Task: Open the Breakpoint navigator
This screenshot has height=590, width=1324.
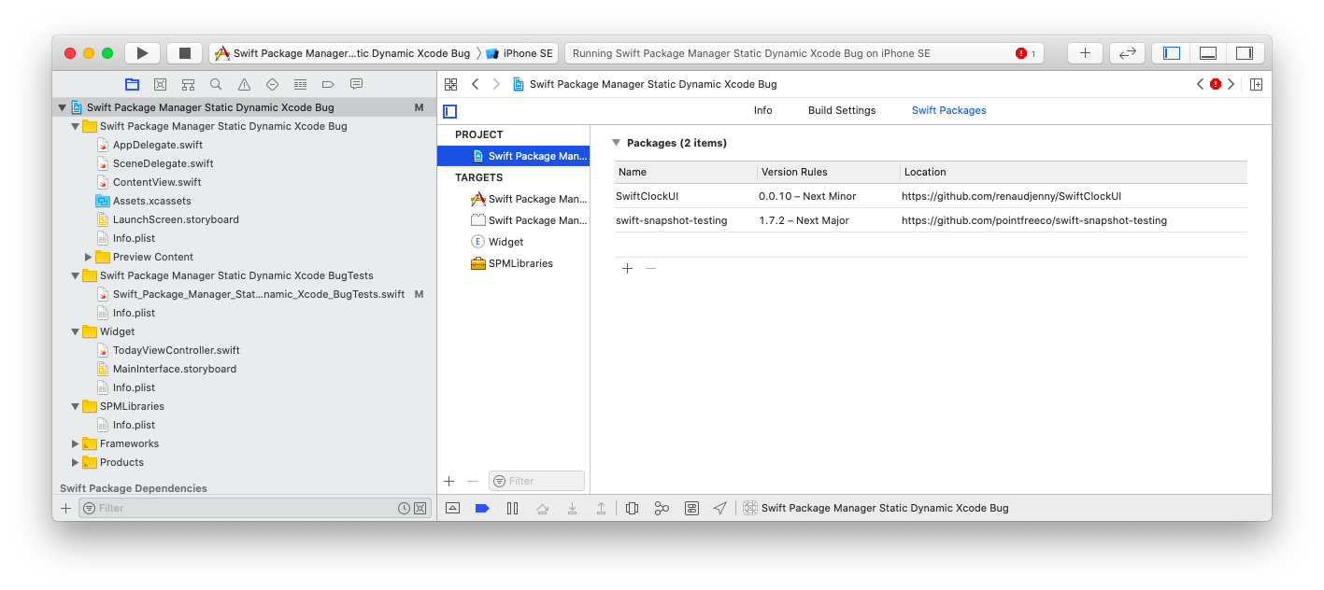Action: [x=328, y=84]
